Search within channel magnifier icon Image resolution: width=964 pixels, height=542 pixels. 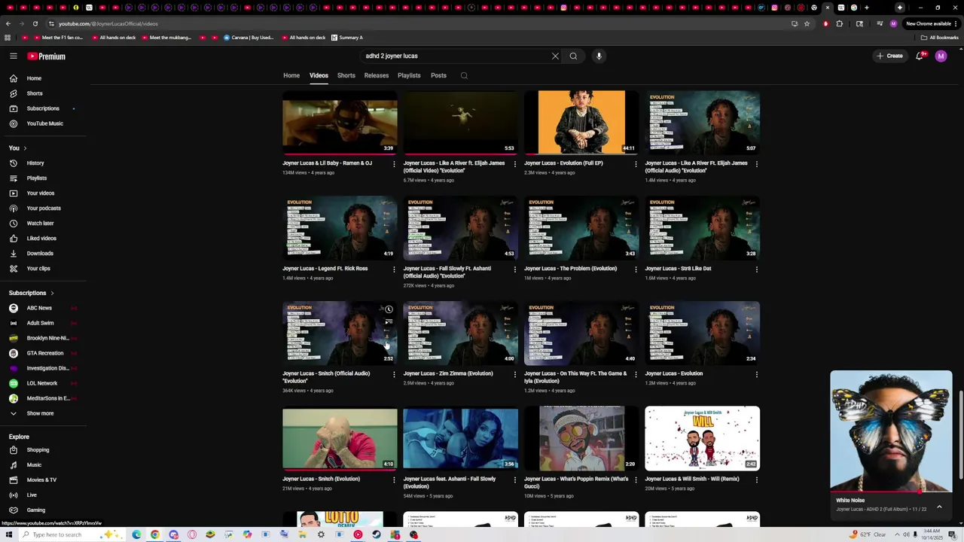[x=464, y=75]
